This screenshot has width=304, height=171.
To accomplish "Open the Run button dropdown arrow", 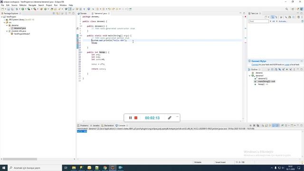I will pyautogui.click(x=25, y=9).
